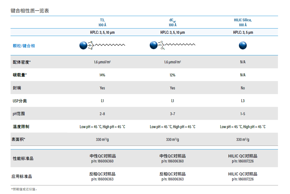290x194 pixels.
Task: Click the 应用标准品 row label
Action: [x=22, y=177]
